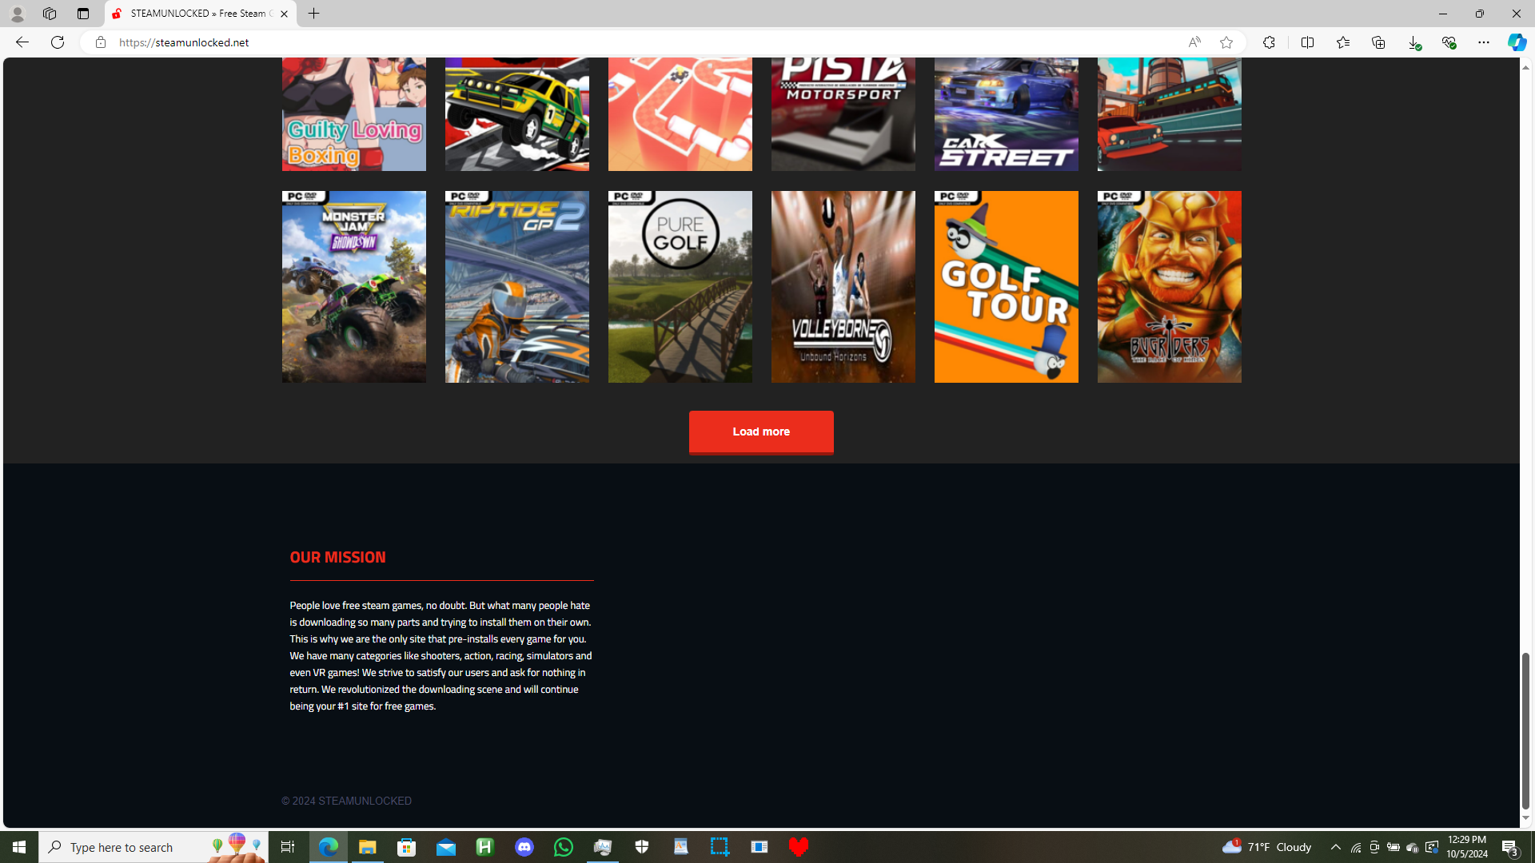This screenshot has width=1535, height=863.
Task: Click Read aloud icon in address bar
Action: coord(1194,42)
